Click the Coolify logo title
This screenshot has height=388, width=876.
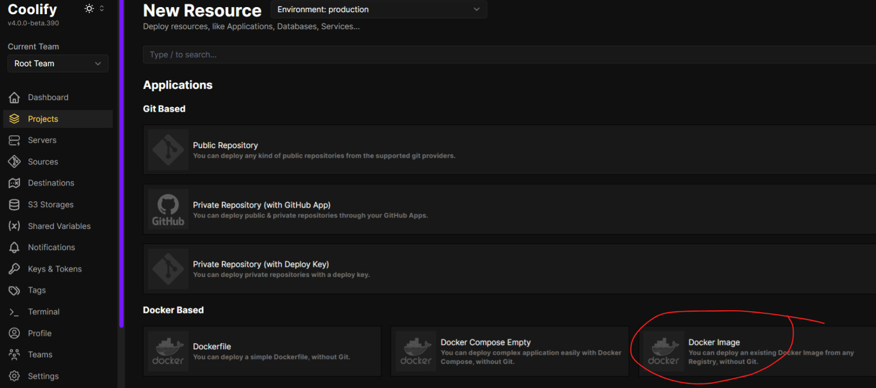(x=32, y=10)
